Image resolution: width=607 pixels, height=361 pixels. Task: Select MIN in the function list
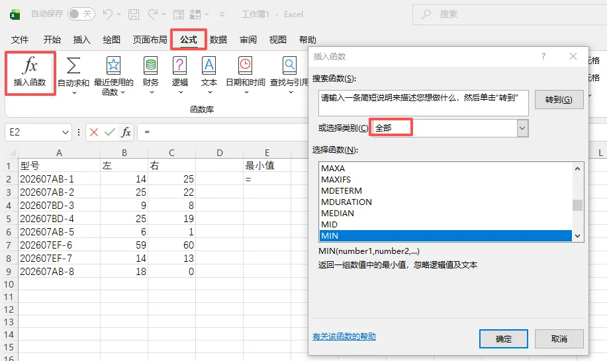(x=445, y=236)
